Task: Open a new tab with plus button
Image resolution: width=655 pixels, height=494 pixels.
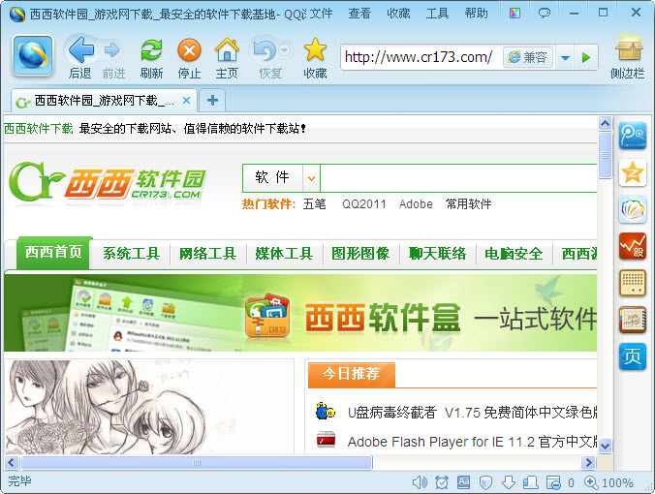Action: [x=212, y=100]
